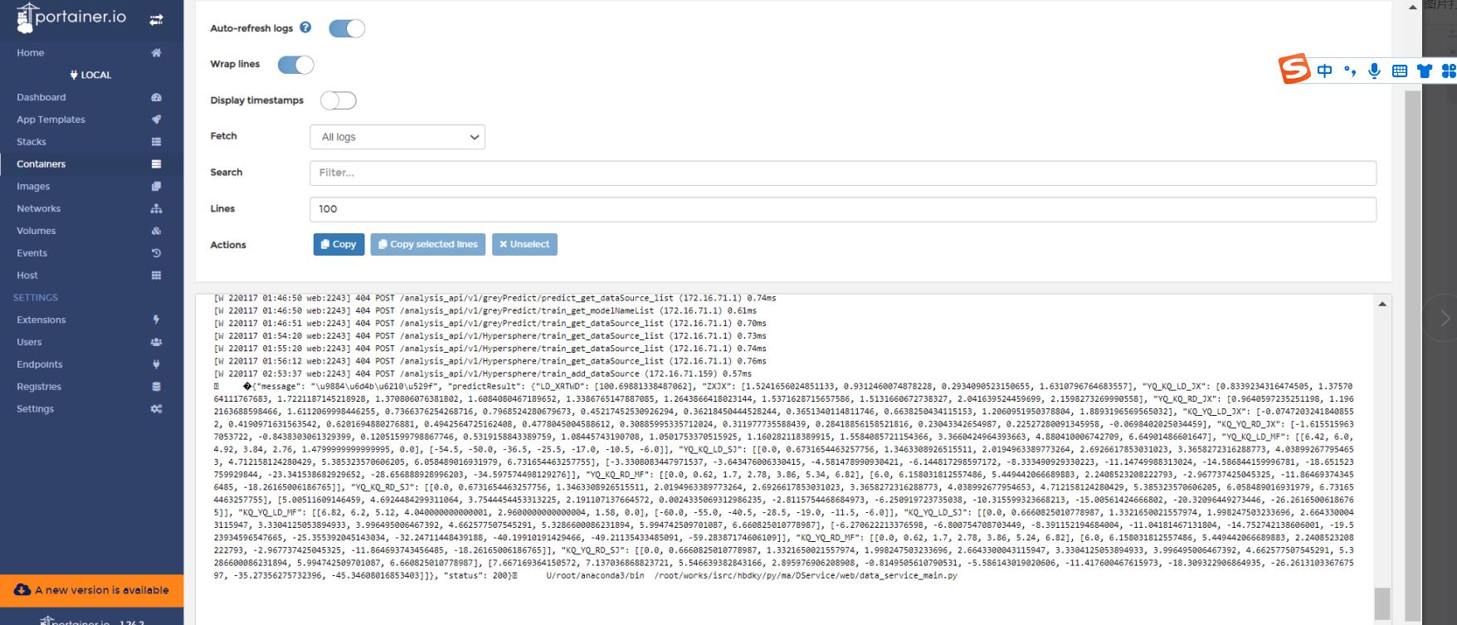The height and width of the screenshot is (625, 1457).
Task: Click the Sogou soft keyboard icon
Action: pos(1400,71)
